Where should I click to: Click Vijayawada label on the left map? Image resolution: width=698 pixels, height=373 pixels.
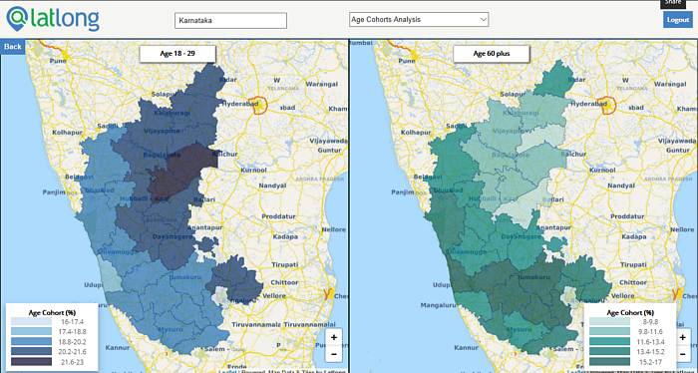point(328,141)
